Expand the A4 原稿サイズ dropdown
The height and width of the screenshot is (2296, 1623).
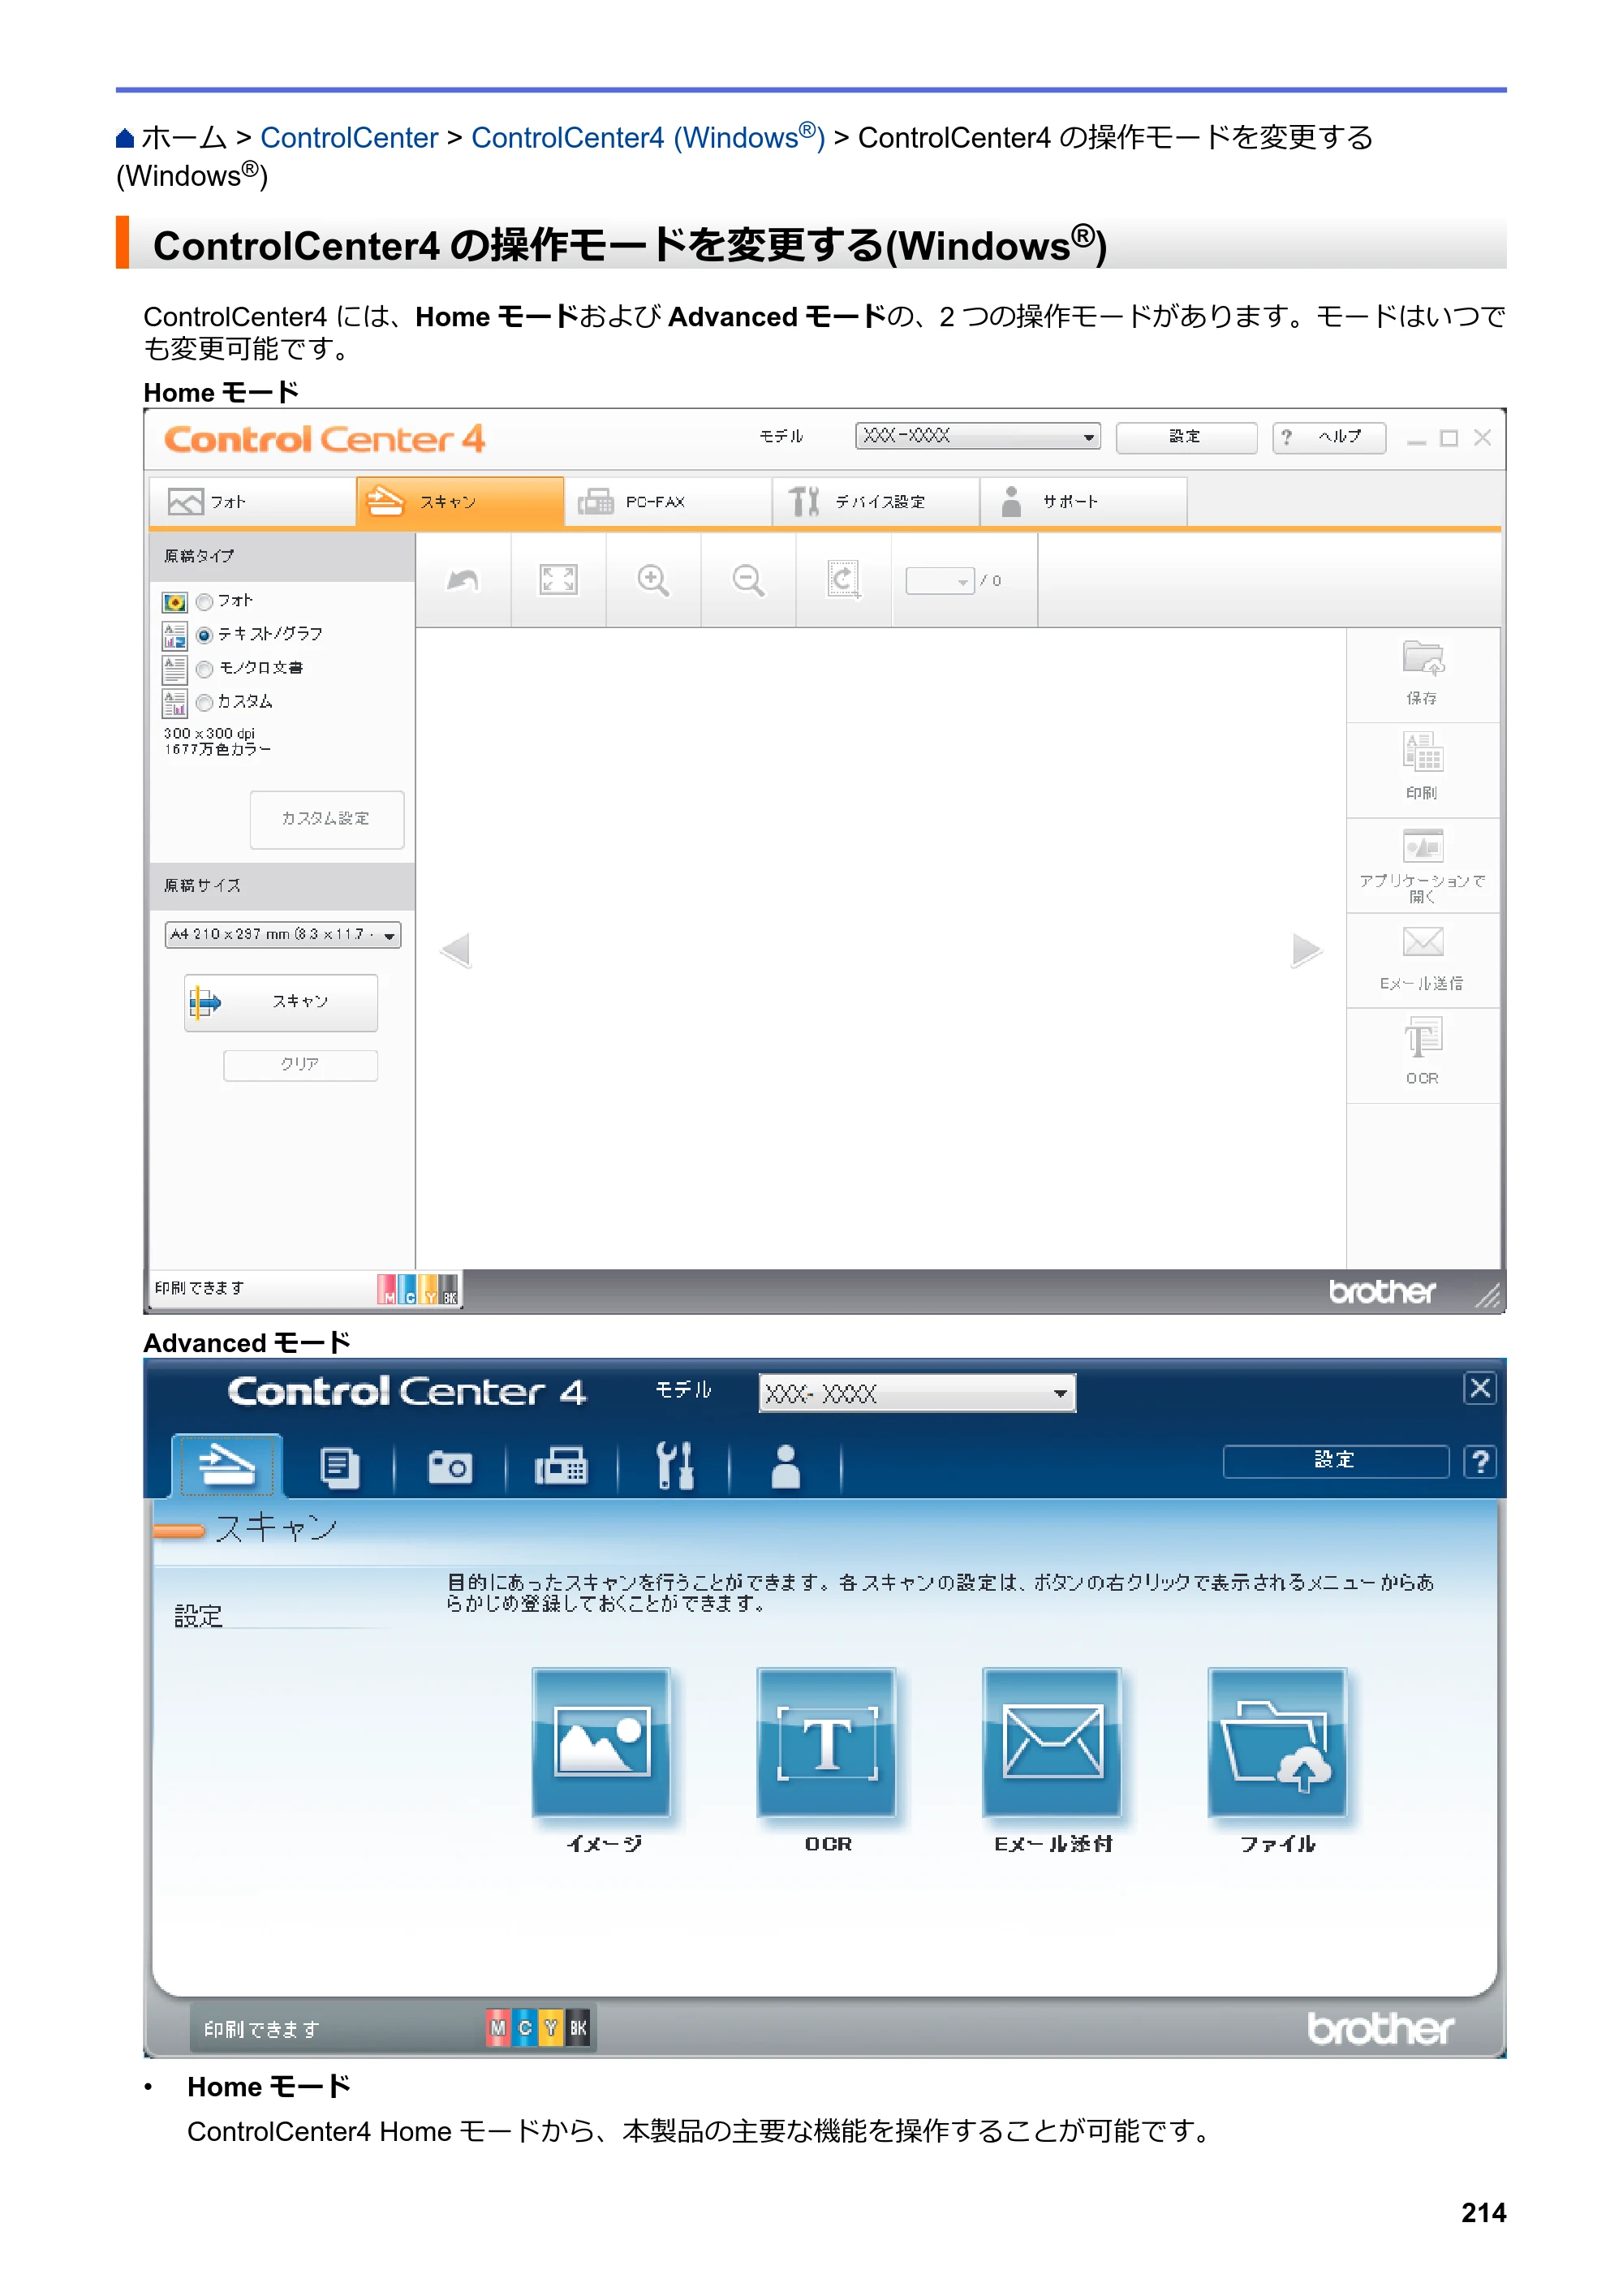point(283,935)
